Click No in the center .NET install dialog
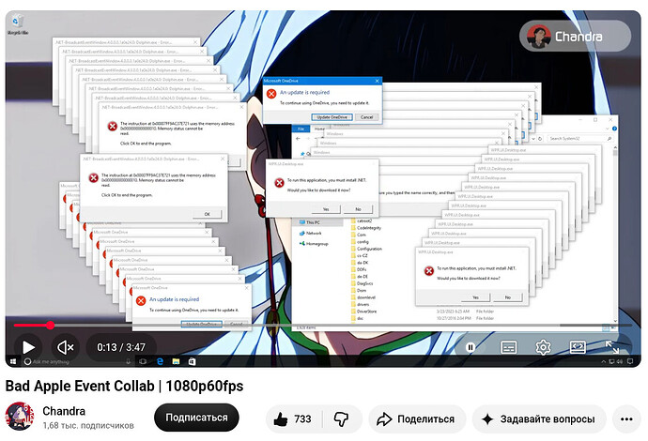Viewport: 648px width, 441px height. [358, 209]
